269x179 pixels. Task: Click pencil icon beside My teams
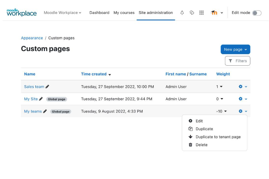tap(45, 111)
